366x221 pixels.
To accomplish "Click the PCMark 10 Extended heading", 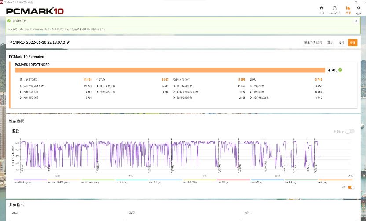I will (26, 57).
